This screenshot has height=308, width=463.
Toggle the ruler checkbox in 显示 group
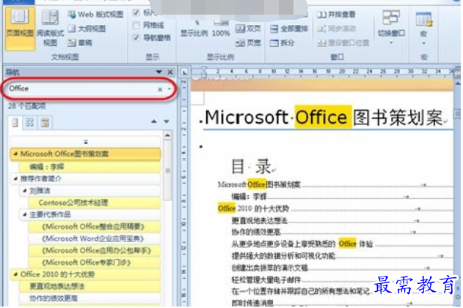(x=136, y=12)
